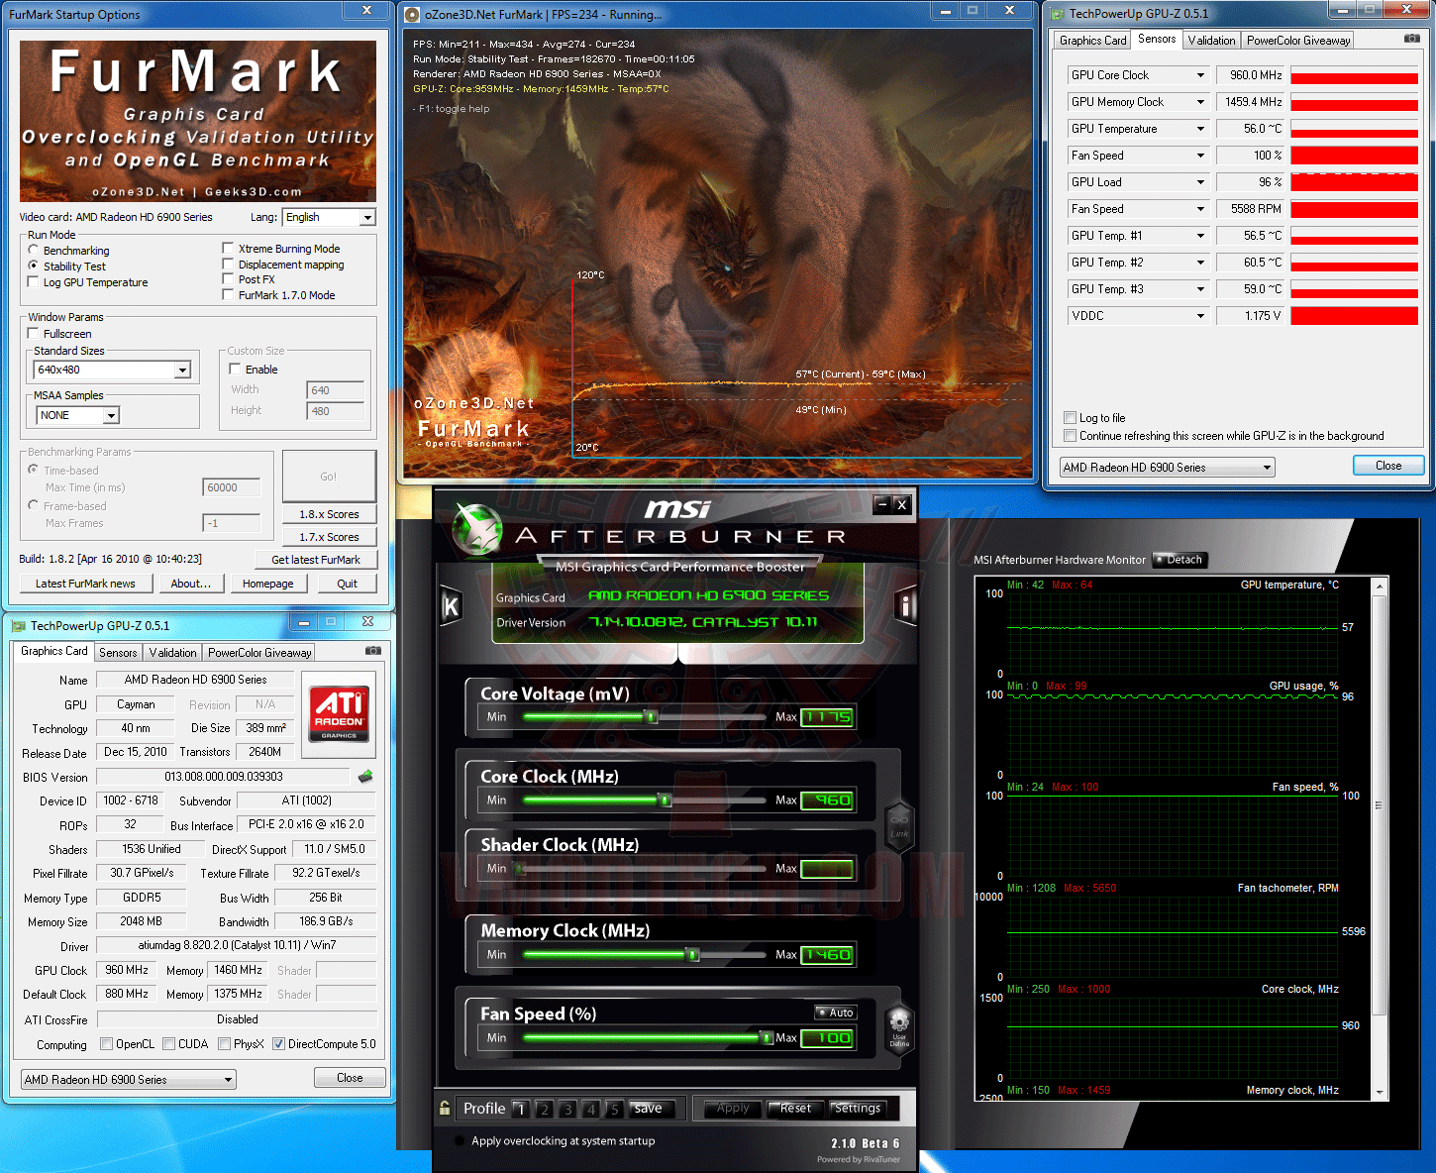The image size is (1436, 1173).
Task: Click the profile lock icon in Afterburner
Action: pos(446,1108)
